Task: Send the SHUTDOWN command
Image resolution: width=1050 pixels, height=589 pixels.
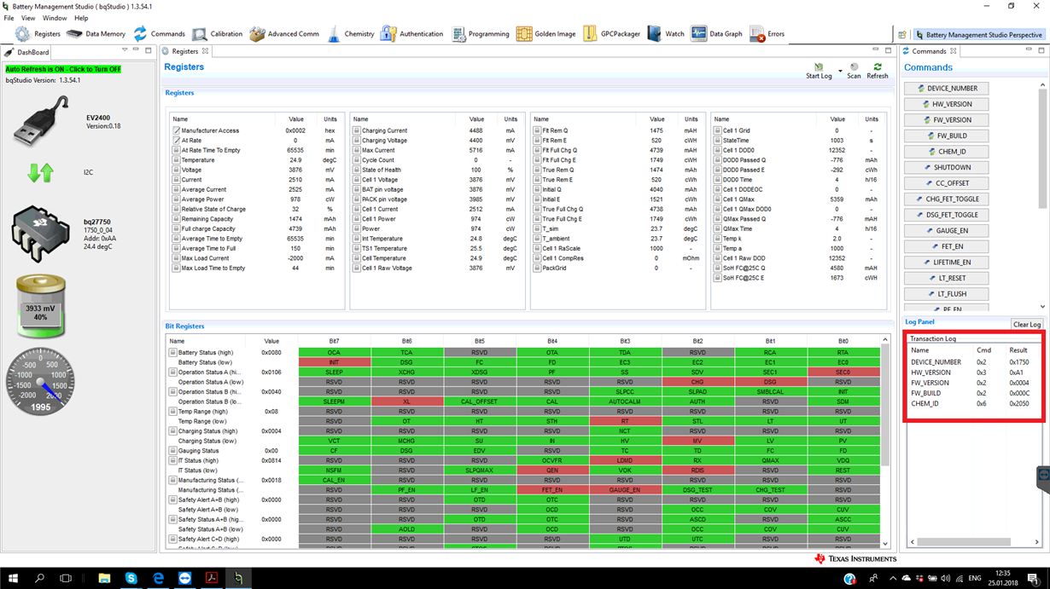Action: click(x=947, y=167)
